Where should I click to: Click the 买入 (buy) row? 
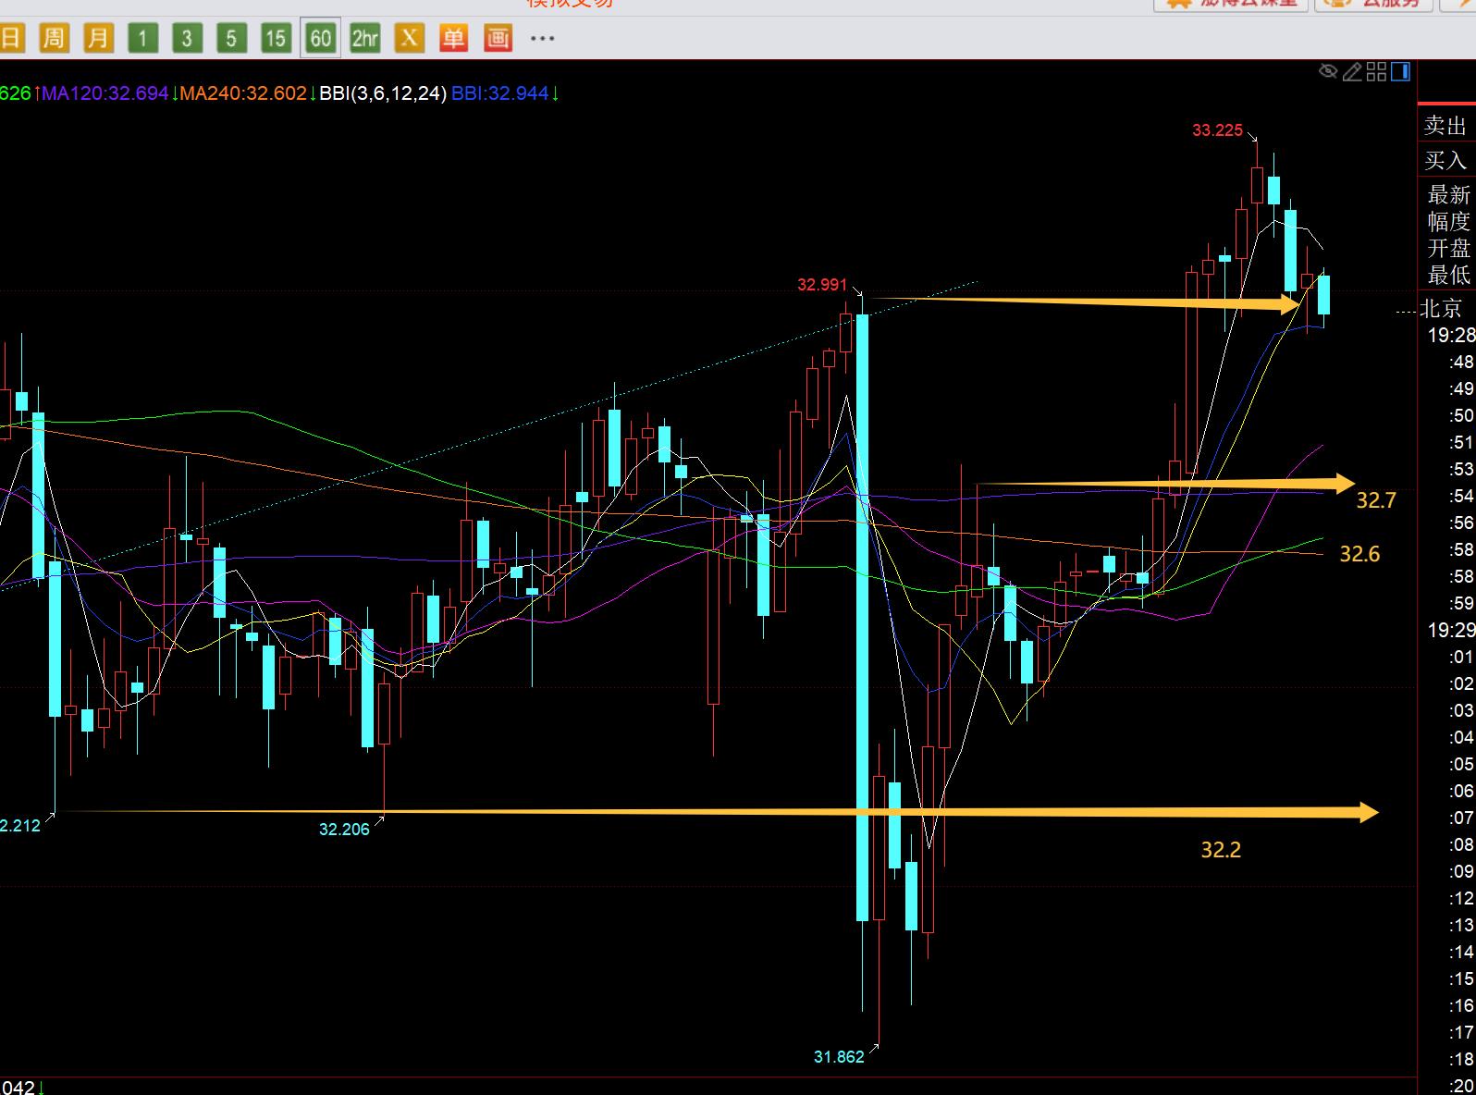(x=1445, y=160)
